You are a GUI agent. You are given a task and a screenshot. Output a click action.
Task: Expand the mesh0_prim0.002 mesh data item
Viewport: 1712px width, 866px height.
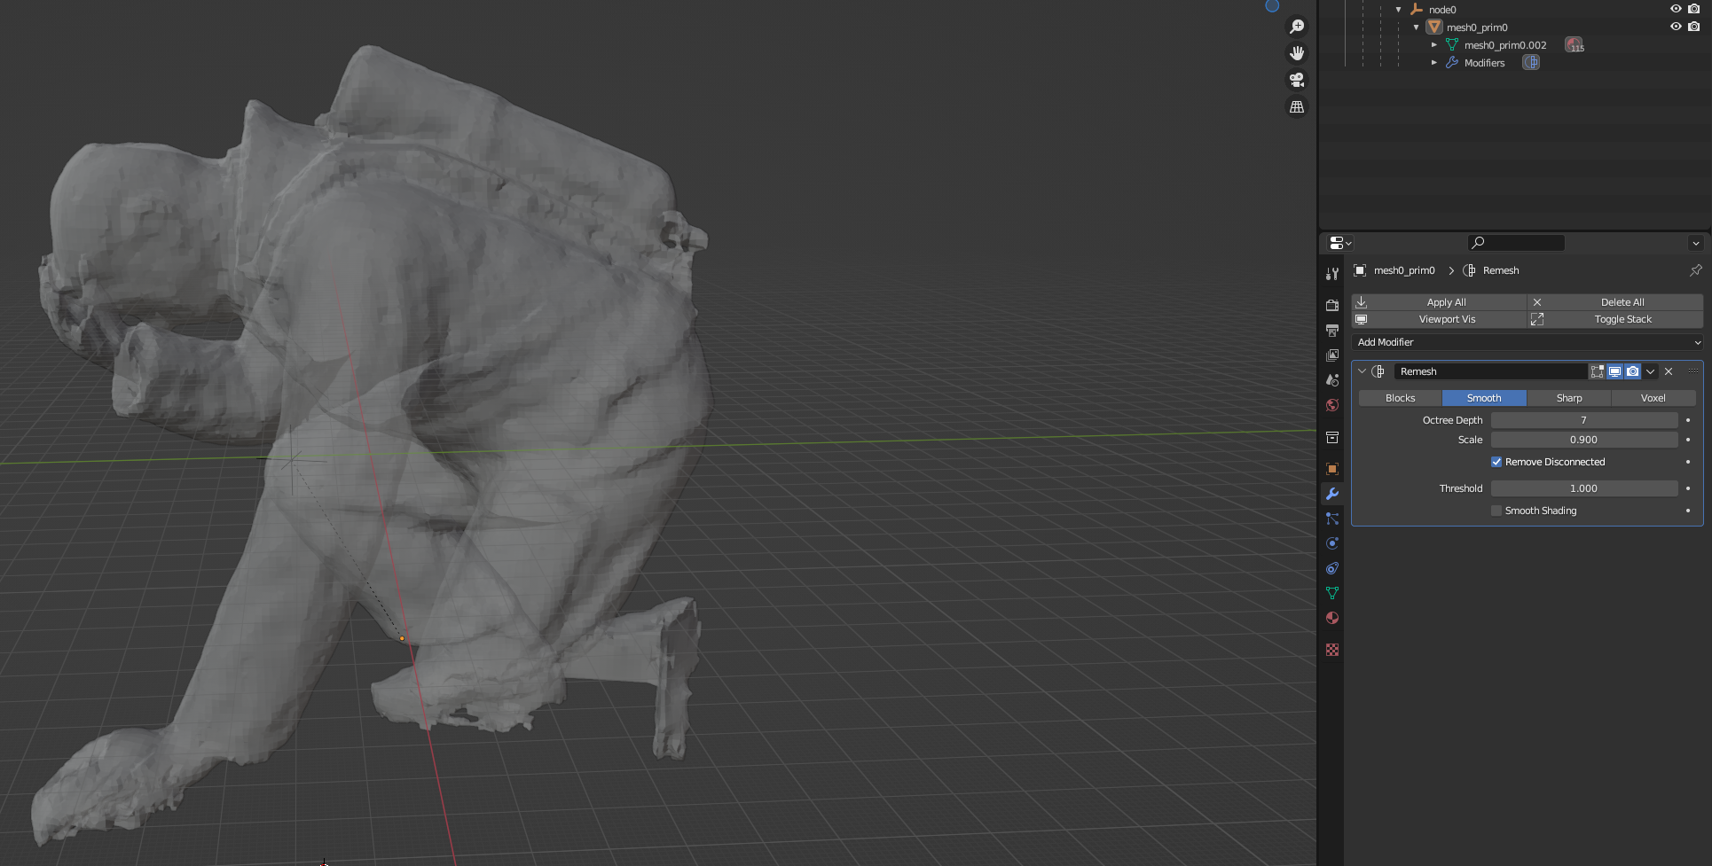[x=1434, y=44]
